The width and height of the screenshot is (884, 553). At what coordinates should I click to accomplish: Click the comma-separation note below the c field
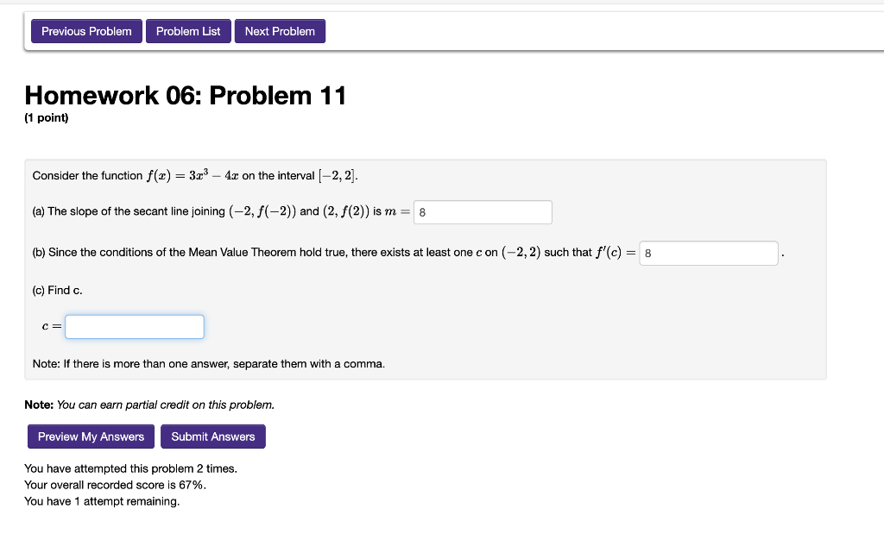(x=207, y=363)
